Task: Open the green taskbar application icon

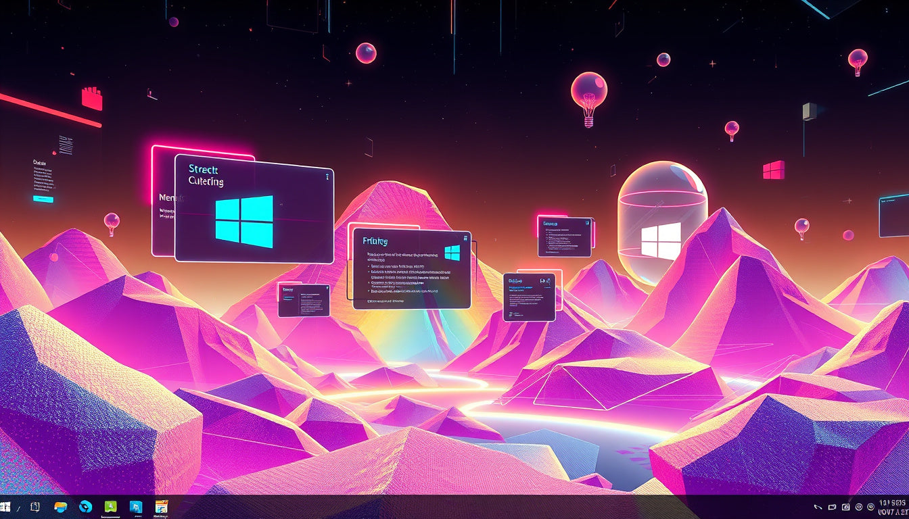Action: (x=111, y=507)
